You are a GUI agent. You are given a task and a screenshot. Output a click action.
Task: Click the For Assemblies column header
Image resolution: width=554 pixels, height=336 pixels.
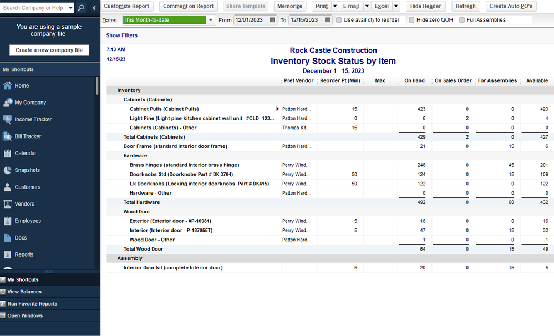click(x=497, y=80)
